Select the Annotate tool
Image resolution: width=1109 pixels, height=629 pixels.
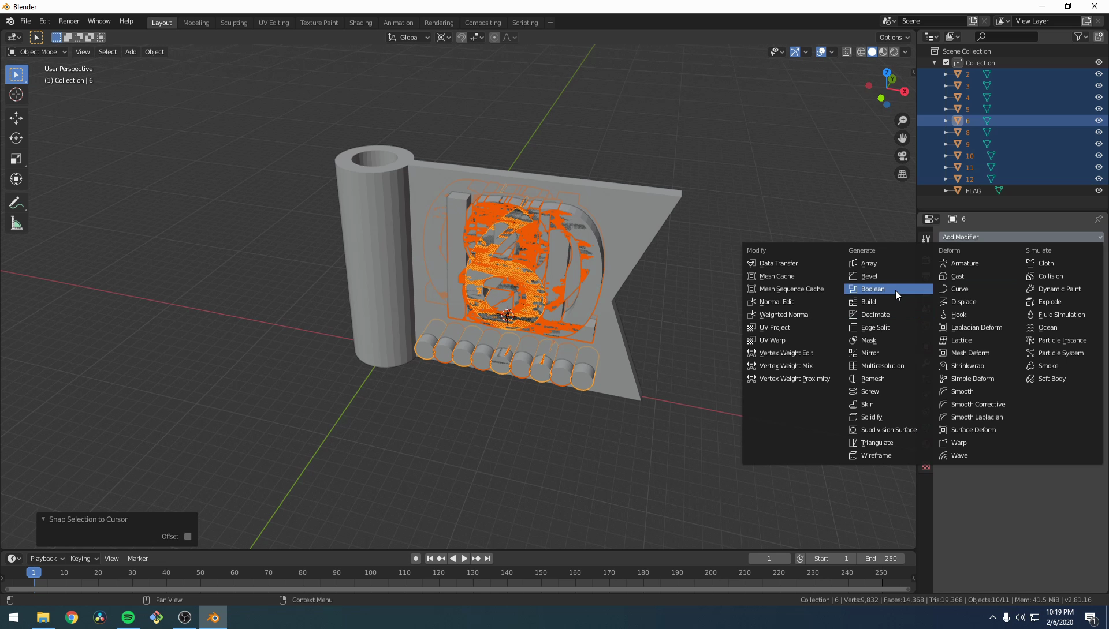coord(16,203)
